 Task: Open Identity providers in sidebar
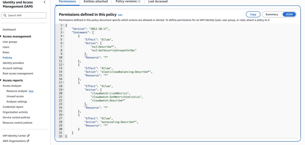[13, 63]
